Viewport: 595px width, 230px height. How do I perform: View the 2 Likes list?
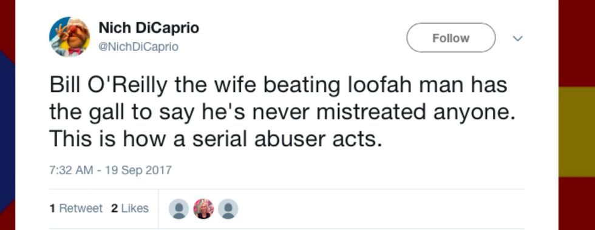tap(130, 208)
